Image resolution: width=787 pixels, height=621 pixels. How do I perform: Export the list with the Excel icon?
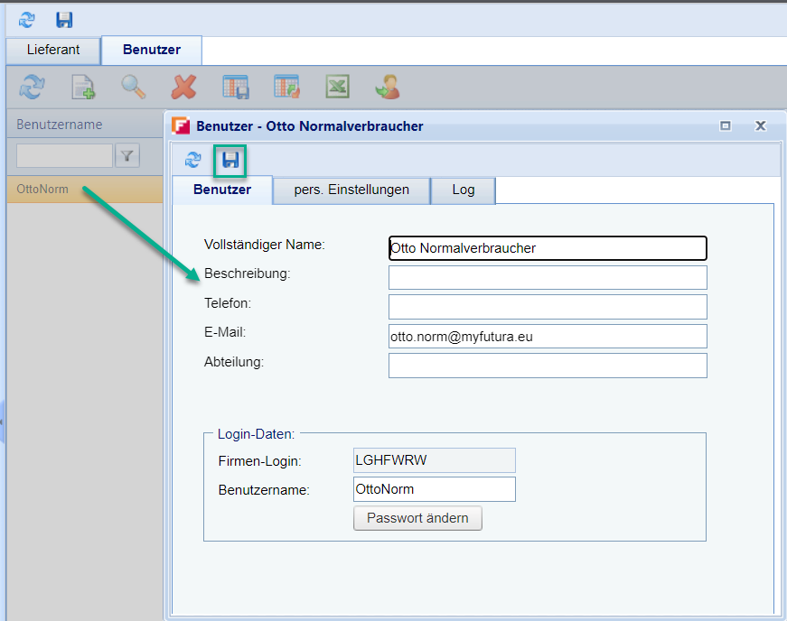point(337,87)
